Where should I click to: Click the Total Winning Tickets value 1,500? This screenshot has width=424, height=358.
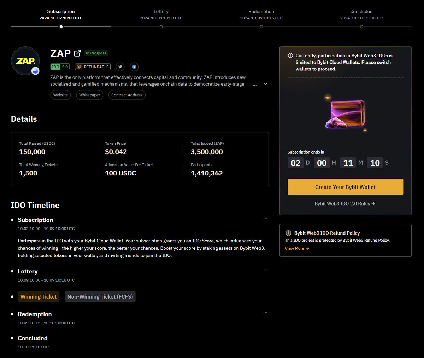click(x=28, y=173)
